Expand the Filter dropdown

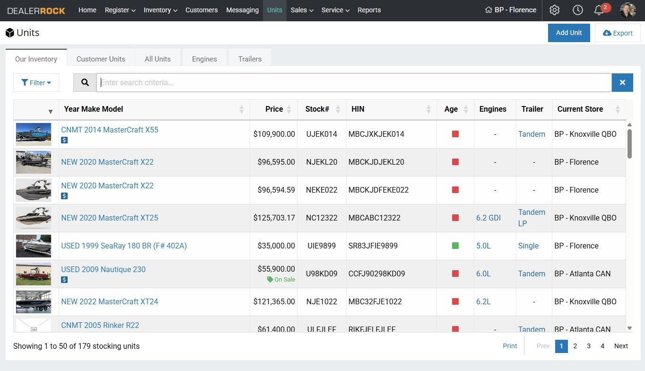coord(36,82)
